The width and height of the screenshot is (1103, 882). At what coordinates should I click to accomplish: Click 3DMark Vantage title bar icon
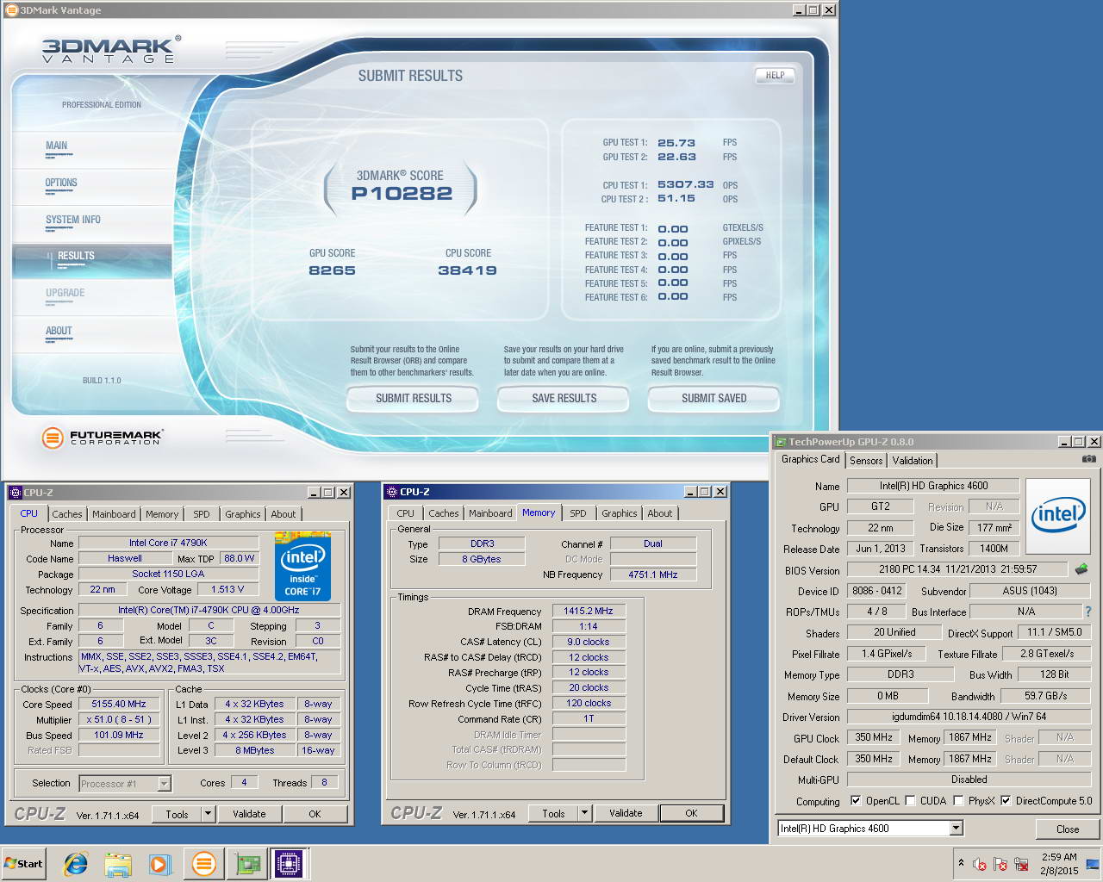[x=11, y=10]
